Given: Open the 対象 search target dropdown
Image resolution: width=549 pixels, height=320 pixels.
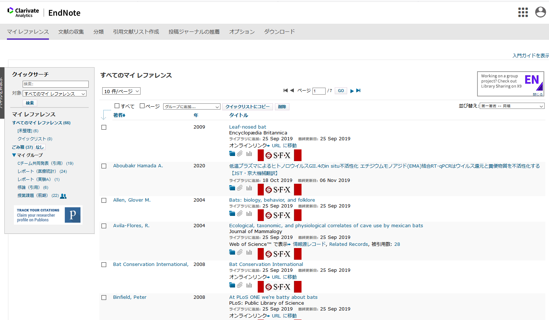Looking at the screenshot, I should coord(55,94).
